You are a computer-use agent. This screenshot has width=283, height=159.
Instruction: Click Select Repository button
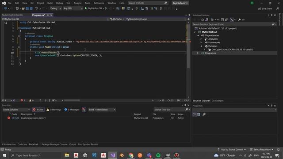(261, 149)
